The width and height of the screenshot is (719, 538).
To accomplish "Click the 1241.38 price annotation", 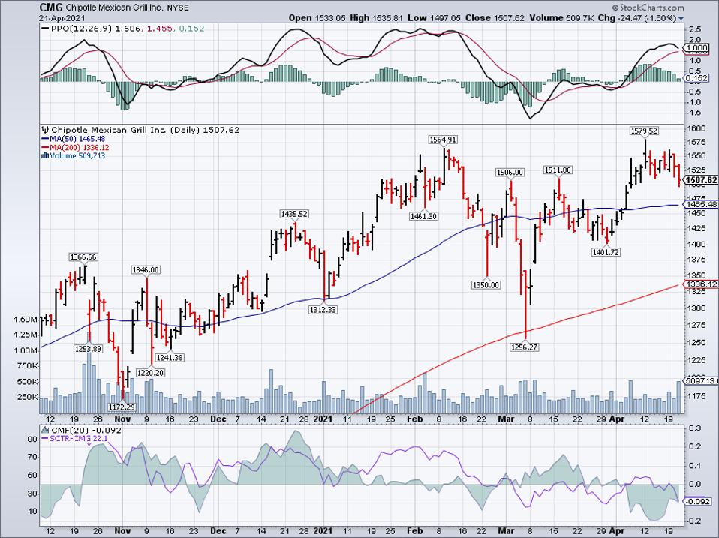I will 170,357.
